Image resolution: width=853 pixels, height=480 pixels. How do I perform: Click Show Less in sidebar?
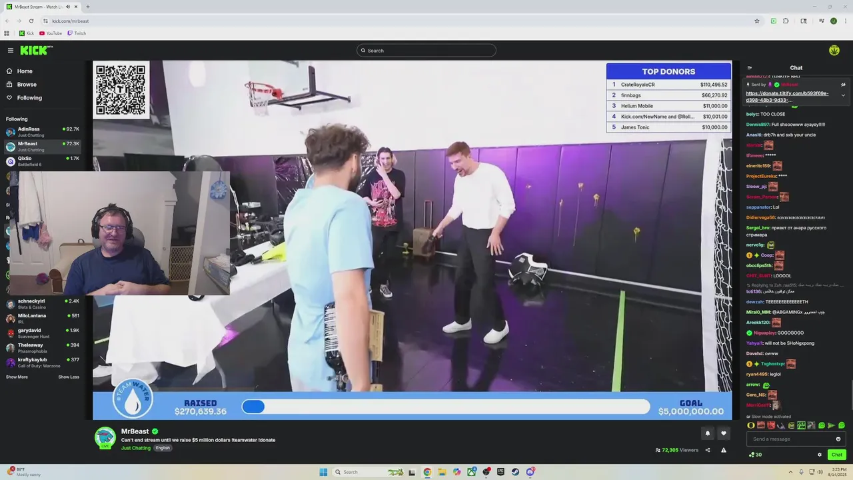(69, 377)
